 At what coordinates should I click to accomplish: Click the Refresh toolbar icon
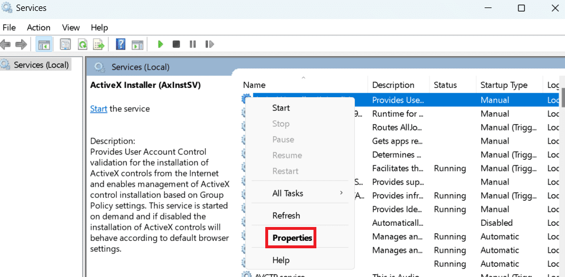coord(82,44)
